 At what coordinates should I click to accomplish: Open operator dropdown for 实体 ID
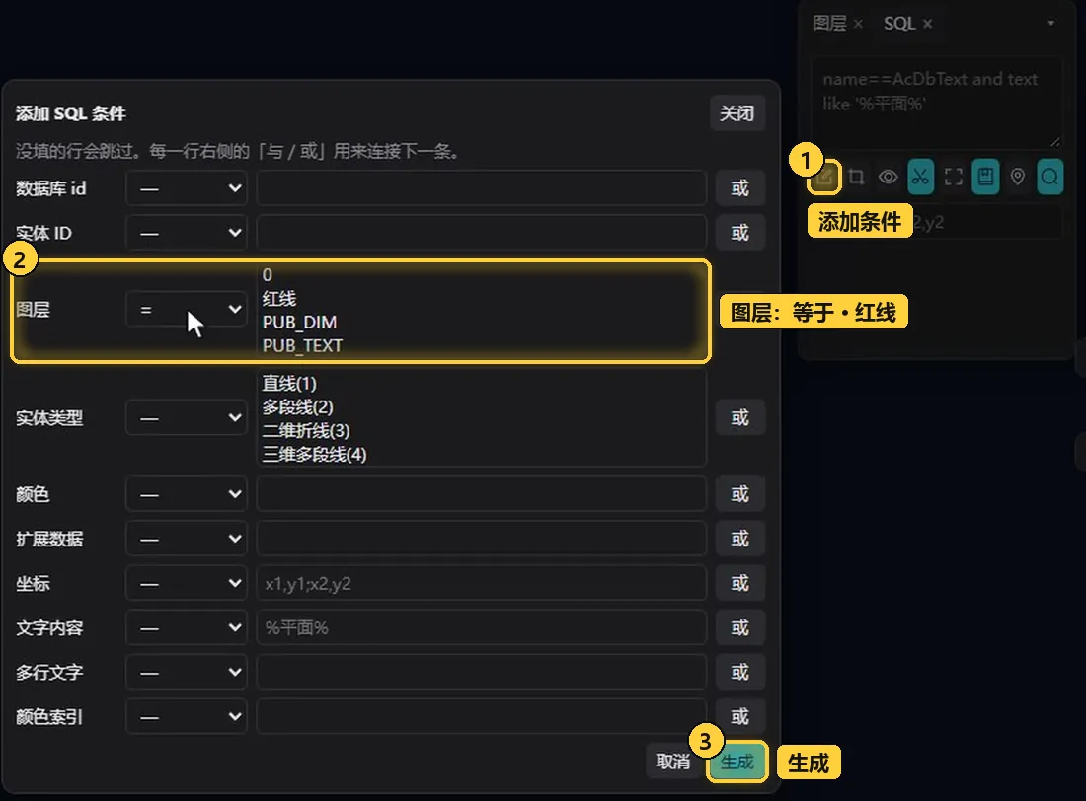coord(187,233)
